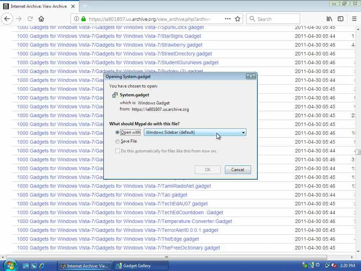The height and width of the screenshot is (271, 361).
Task: Switch to Gadget Gallery taskbar button
Action: [141, 266]
